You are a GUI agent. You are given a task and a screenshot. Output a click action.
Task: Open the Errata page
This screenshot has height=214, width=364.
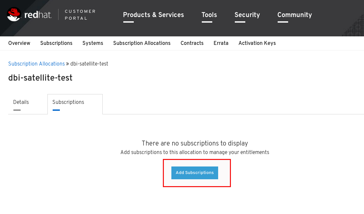tap(221, 43)
